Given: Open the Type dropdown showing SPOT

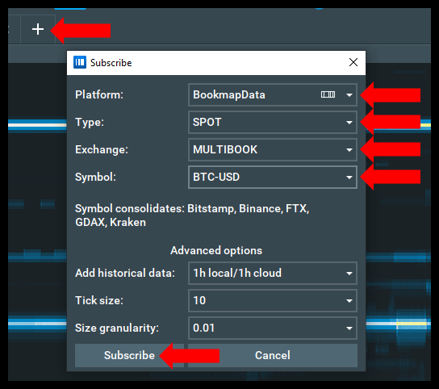Looking at the screenshot, I should coord(273,122).
